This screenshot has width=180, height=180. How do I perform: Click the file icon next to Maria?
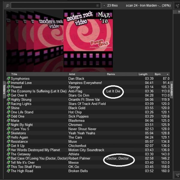[x=8, y=121]
